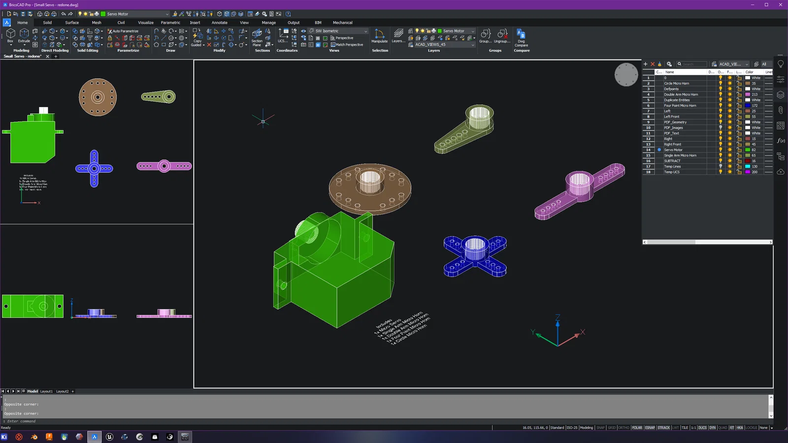Toggle SNAP mode in status bar

pyautogui.click(x=600, y=428)
